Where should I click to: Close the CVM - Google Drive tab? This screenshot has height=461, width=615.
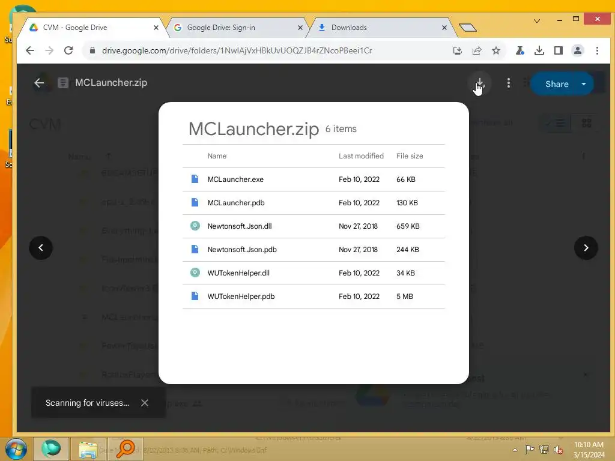156,28
